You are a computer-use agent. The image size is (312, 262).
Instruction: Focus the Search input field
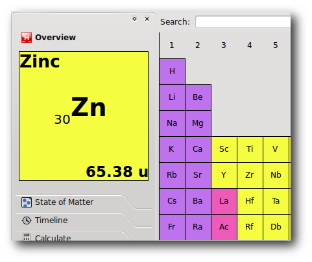243,21
